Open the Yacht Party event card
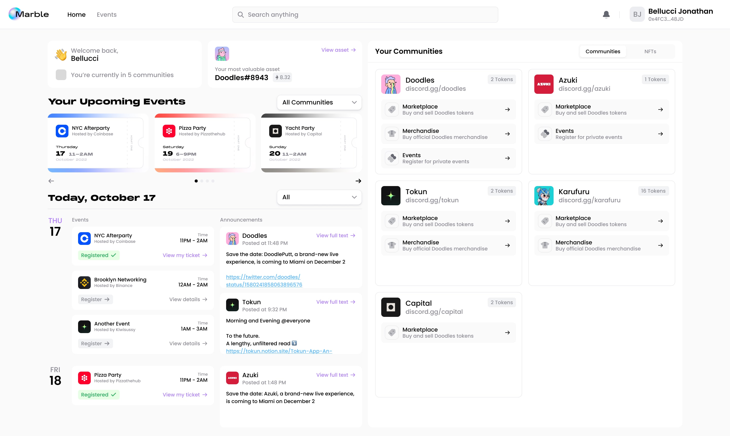The image size is (730, 436). (x=311, y=143)
